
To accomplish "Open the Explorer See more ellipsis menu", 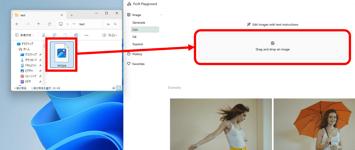I will click(86, 35).
